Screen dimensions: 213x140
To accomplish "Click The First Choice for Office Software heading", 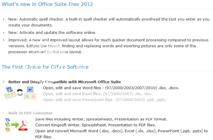I will [45, 67].
